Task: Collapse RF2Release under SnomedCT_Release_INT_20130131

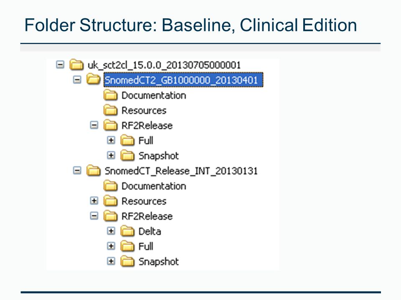Action: pos(94,216)
